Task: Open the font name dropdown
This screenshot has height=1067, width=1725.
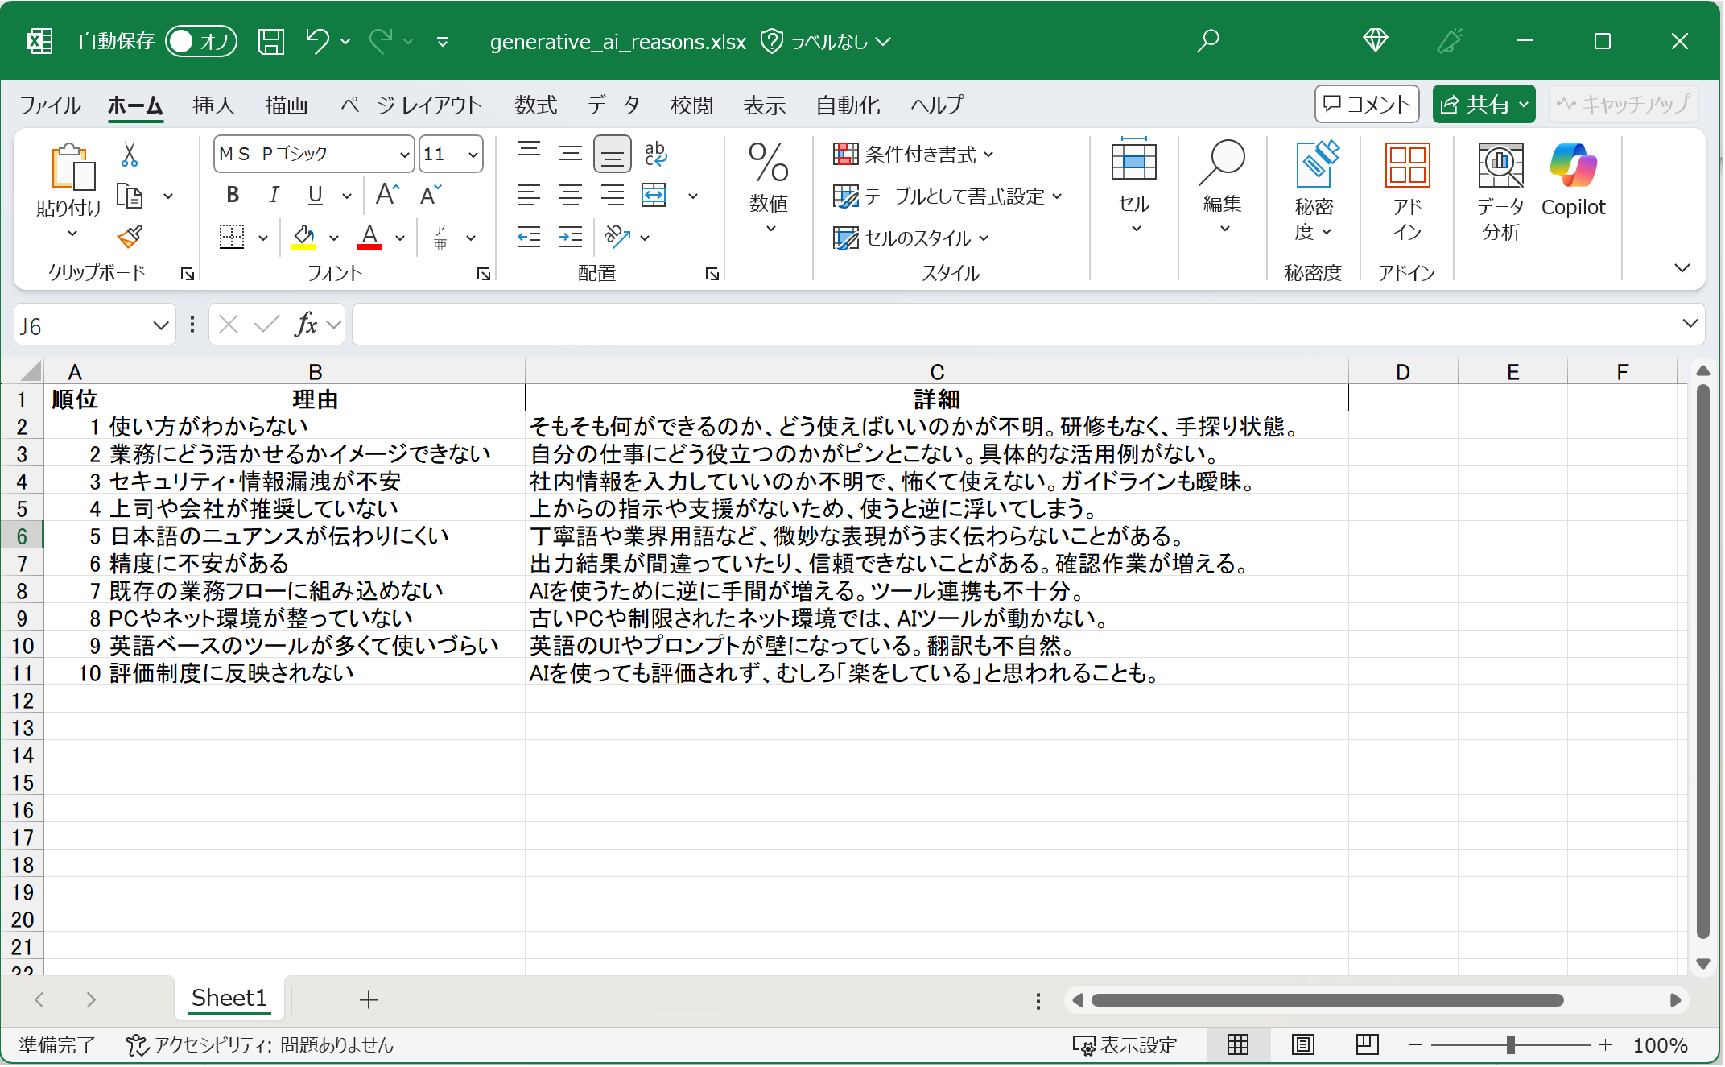Action: (404, 153)
